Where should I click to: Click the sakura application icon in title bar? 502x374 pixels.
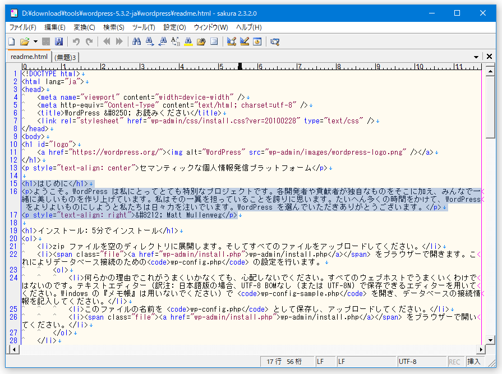coord(14,13)
